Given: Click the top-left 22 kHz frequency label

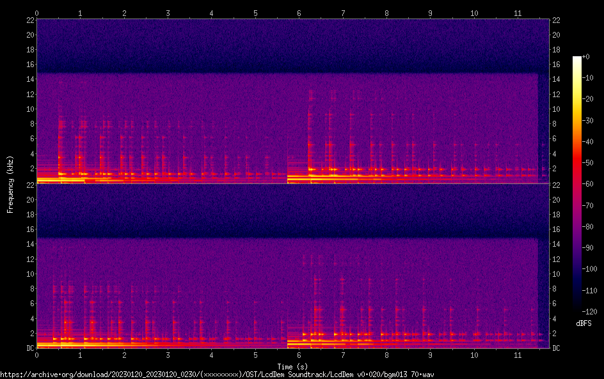Looking at the screenshot, I should 29,20.
